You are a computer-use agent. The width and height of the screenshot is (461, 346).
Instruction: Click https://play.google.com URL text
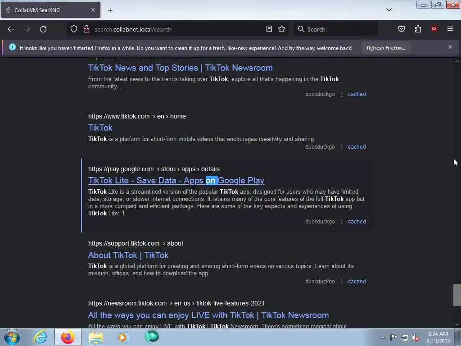pos(121,169)
